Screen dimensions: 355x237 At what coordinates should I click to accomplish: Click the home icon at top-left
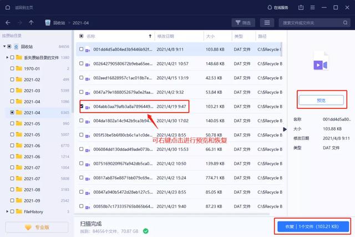7,7
